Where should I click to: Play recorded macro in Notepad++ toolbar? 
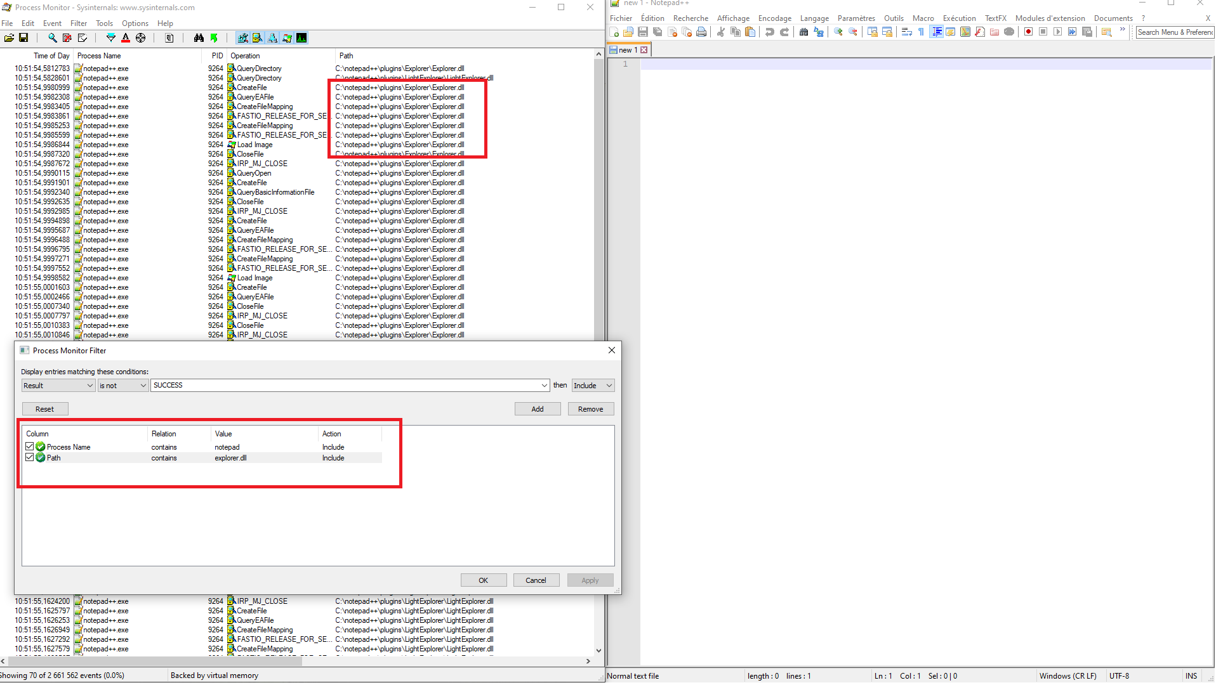[1058, 32]
